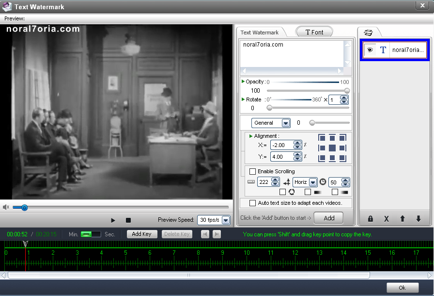Screen dimensions: 434x296
Task: Select the Text Watermark tab
Action: 260,33
